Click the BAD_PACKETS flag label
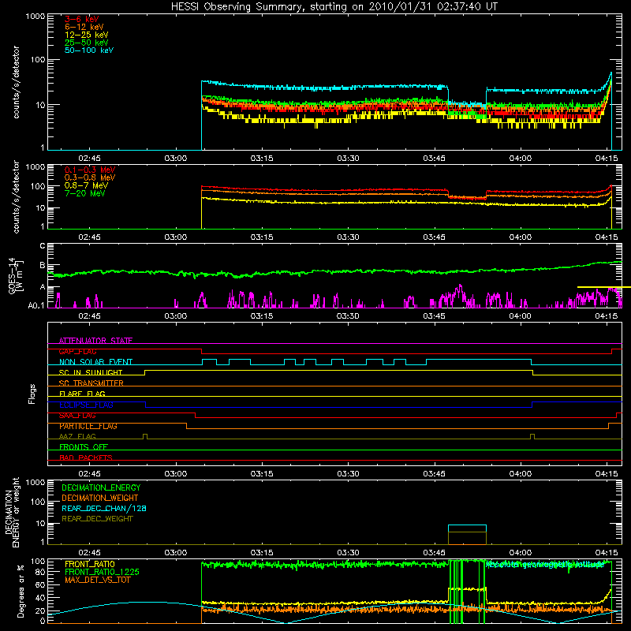The width and height of the screenshot is (631, 631). [x=86, y=457]
